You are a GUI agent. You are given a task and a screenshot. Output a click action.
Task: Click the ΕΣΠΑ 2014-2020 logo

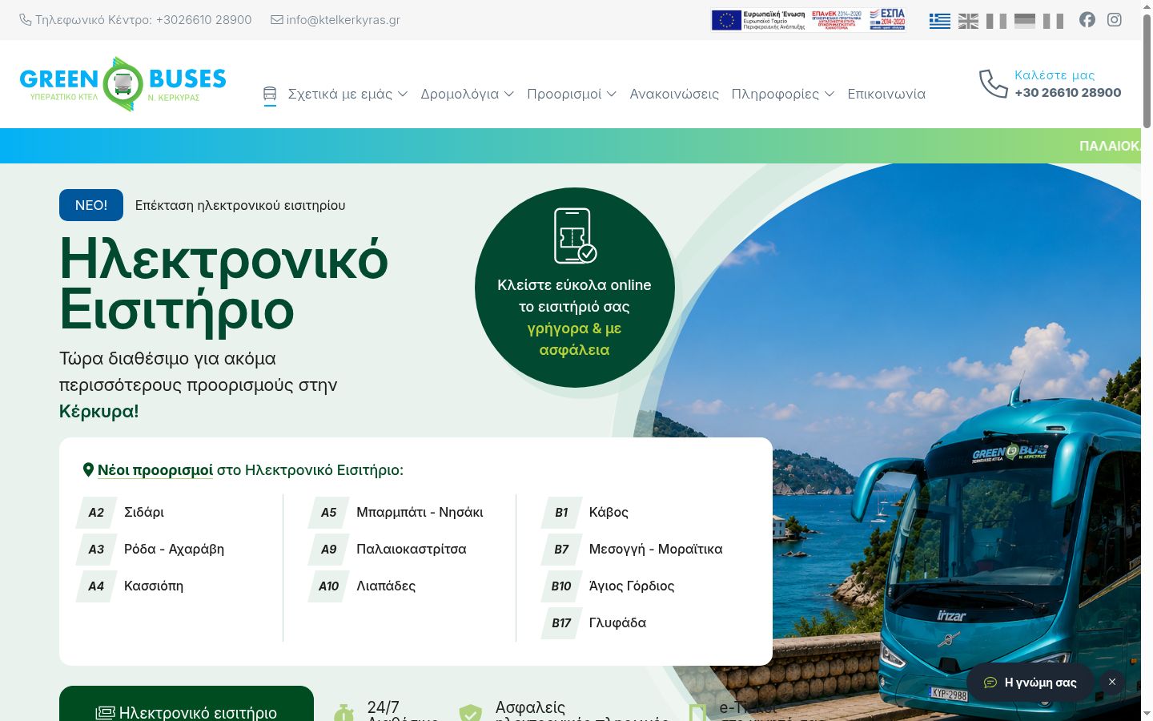click(x=887, y=19)
